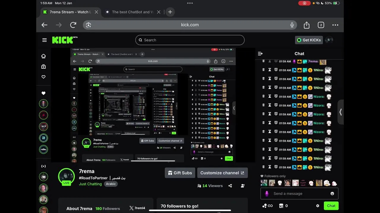Click the browser forward arrow
This screenshot has width=380, height=213.
(59, 25)
